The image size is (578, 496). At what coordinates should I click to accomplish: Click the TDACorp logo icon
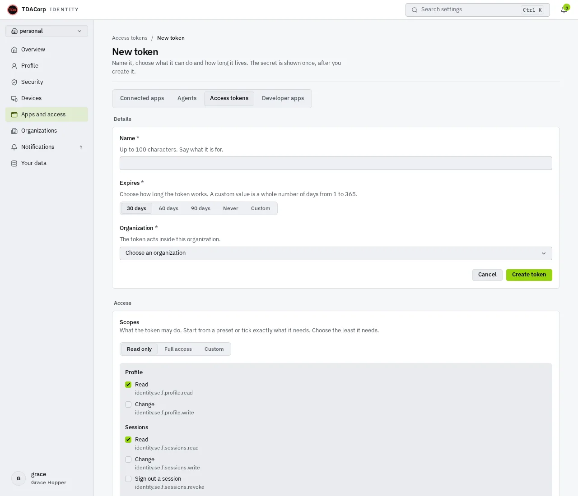pyautogui.click(x=13, y=9)
